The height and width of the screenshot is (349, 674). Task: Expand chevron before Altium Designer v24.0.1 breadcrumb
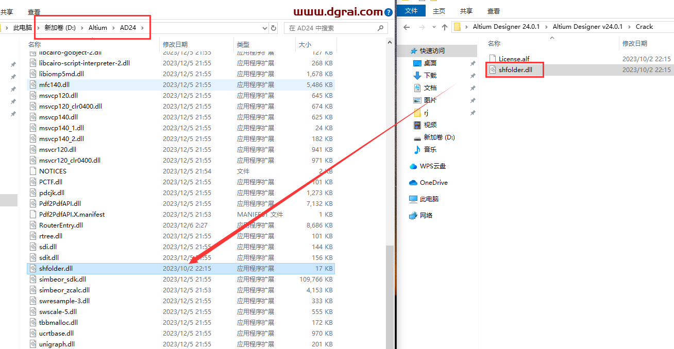pyautogui.click(x=546, y=27)
